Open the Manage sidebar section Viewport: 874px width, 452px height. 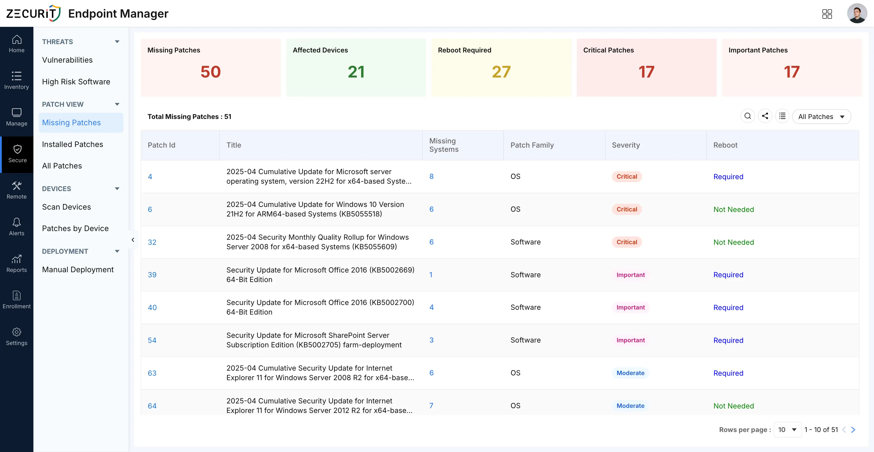pyautogui.click(x=17, y=117)
